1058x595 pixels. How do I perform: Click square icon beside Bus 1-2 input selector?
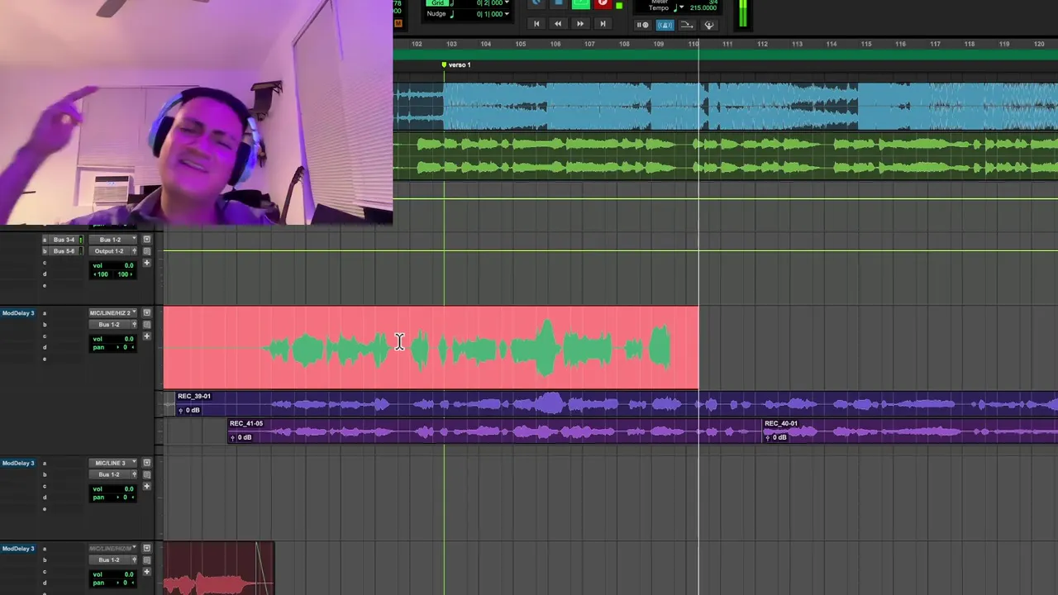click(146, 239)
